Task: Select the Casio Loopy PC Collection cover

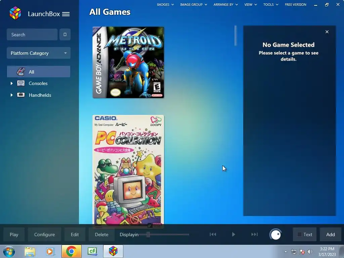Action: pos(128,170)
